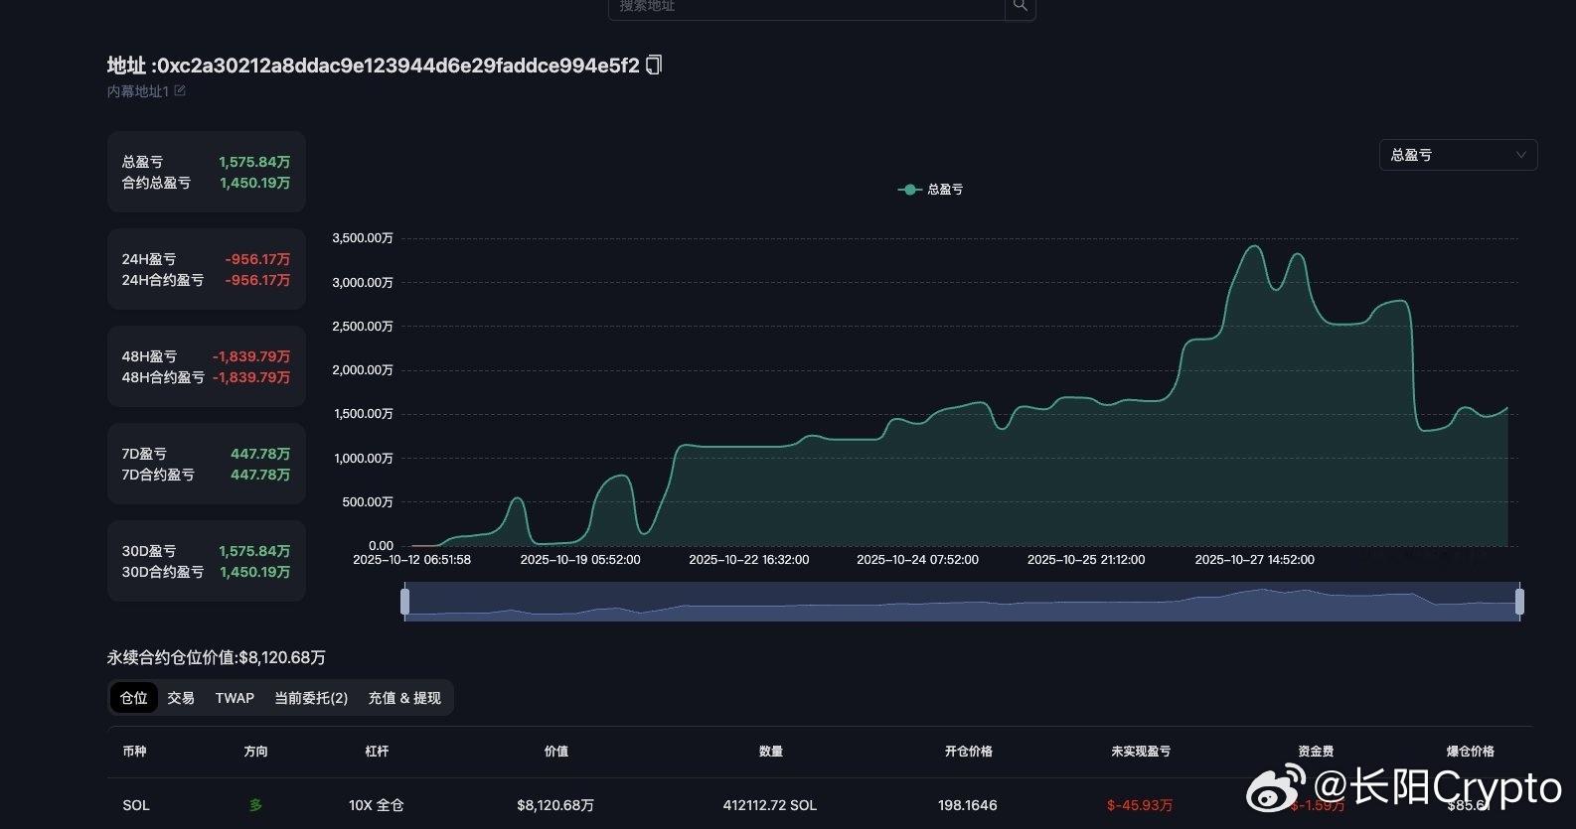The image size is (1576, 829).
Task: Click the 未实现盈亏 column header
Action: click(x=1140, y=752)
